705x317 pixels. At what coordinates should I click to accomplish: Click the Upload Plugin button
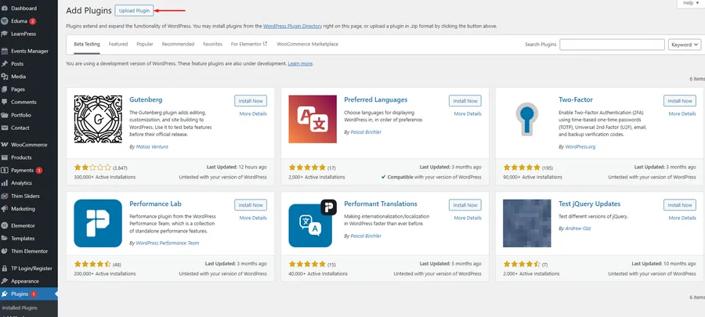click(135, 11)
